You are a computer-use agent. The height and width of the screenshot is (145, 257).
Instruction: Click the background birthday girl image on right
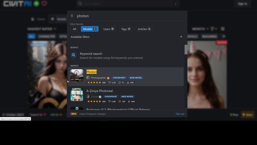coord(207,75)
